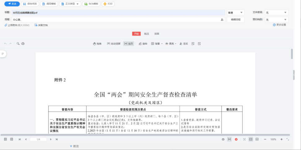
Task: Open the 高亮 highlight dropdown
Action: [x=171, y=44]
